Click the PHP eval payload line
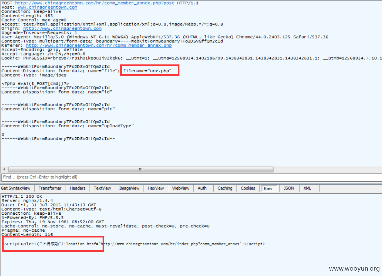 pos(35,84)
